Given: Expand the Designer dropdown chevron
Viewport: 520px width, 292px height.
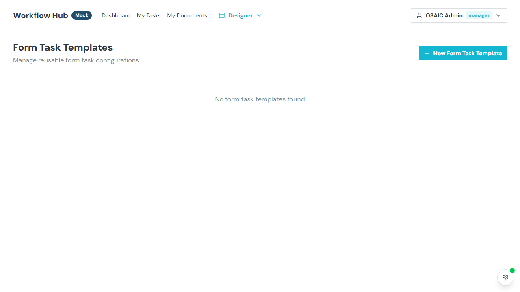Looking at the screenshot, I should (x=259, y=15).
